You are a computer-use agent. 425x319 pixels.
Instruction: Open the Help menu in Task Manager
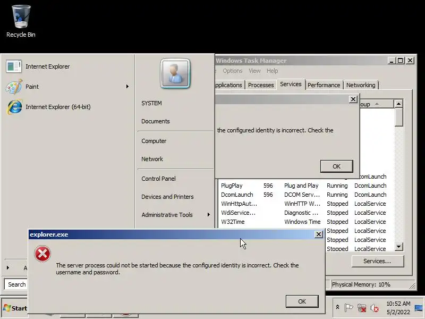(273, 71)
